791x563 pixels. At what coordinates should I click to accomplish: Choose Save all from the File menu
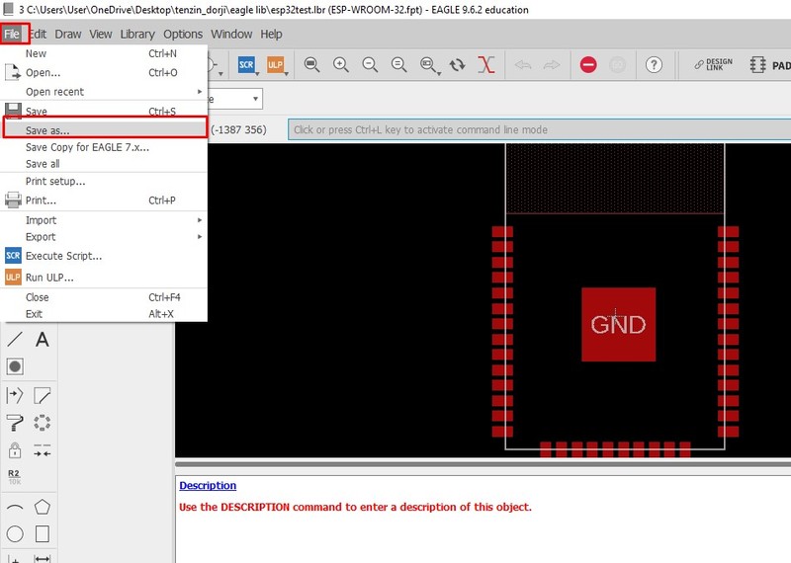click(104, 164)
